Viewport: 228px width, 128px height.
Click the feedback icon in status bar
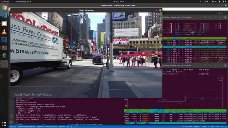(222, 127)
